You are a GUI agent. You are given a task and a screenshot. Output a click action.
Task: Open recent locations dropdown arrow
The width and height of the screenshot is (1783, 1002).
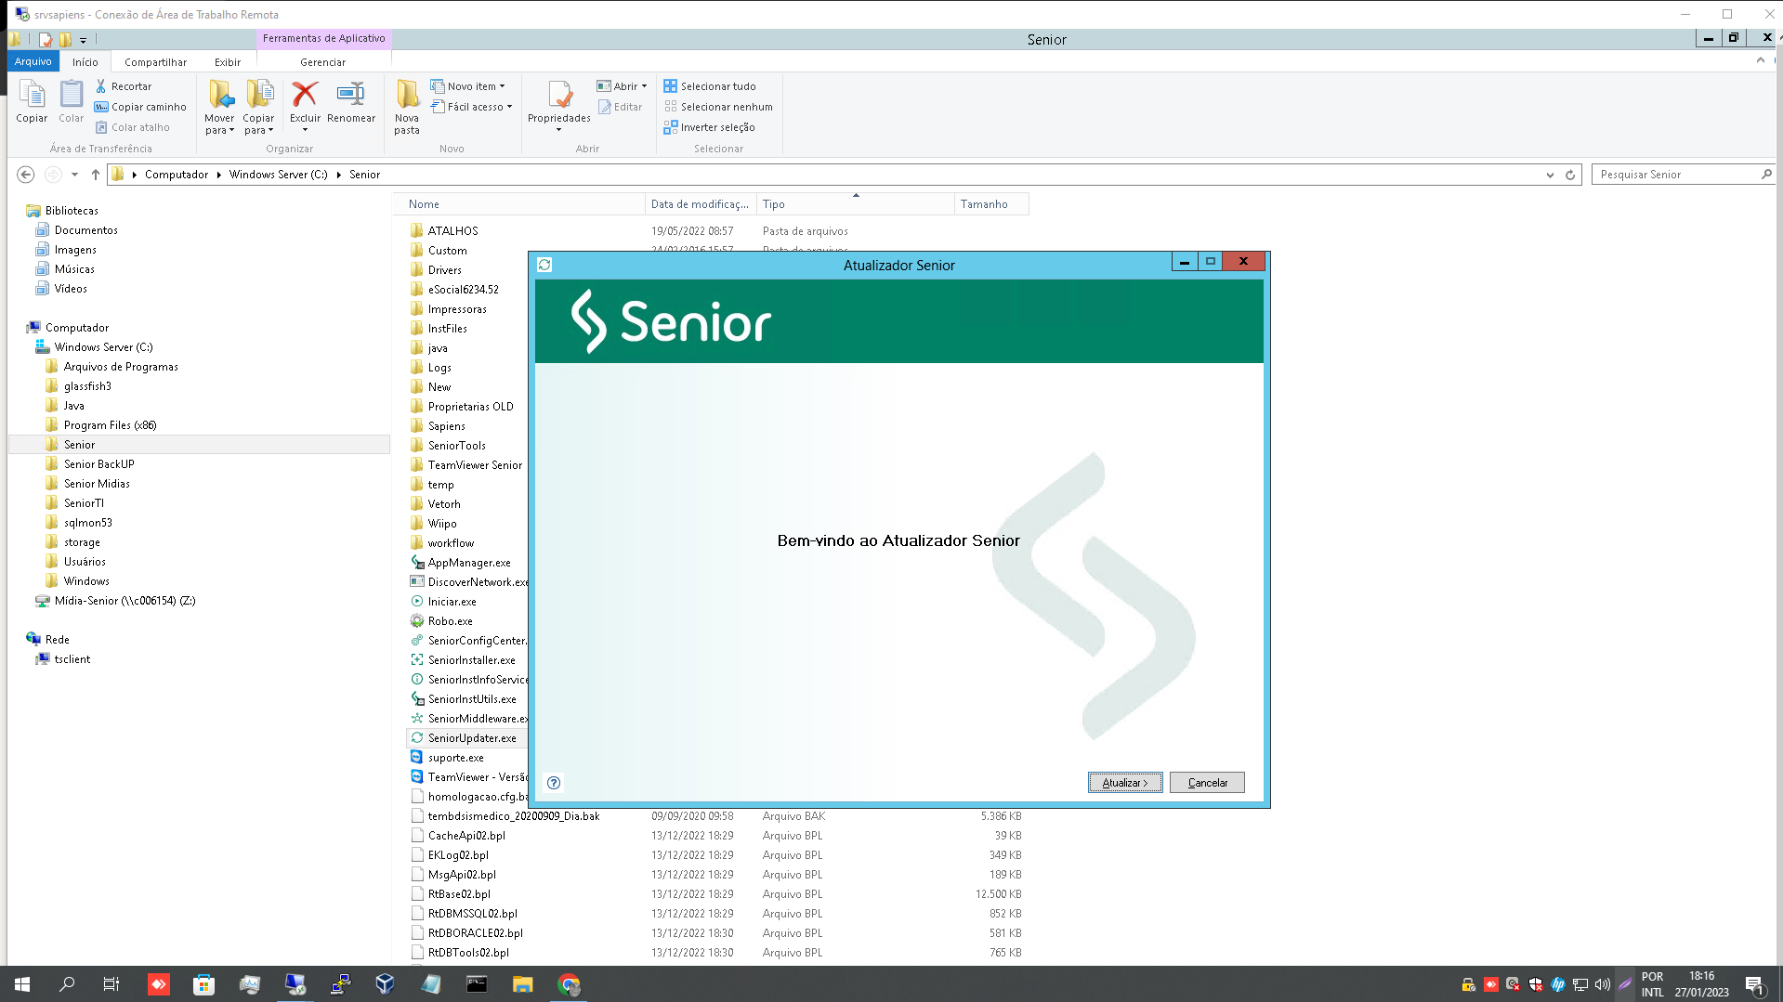click(x=74, y=175)
